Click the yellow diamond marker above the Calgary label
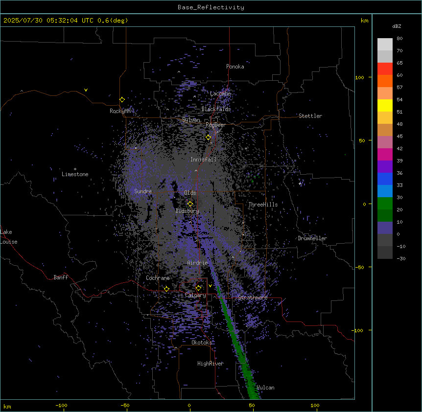This screenshot has height=412, width=422. click(x=198, y=288)
